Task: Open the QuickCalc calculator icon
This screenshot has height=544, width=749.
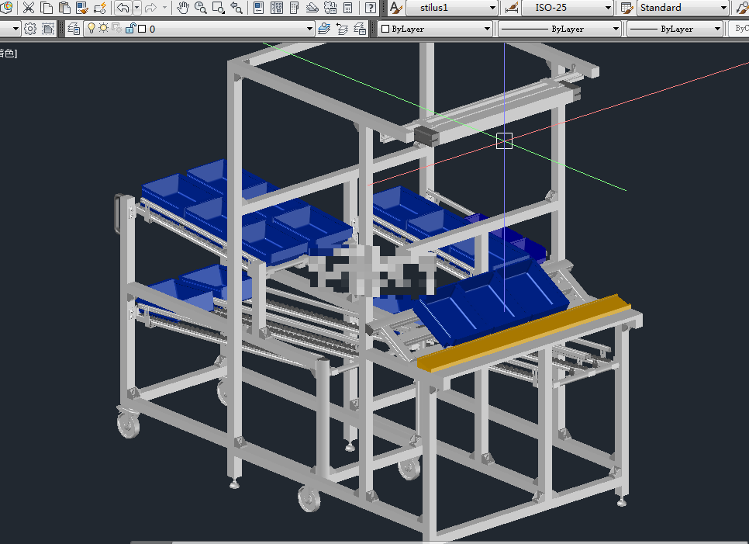Action: [x=347, y=8]
